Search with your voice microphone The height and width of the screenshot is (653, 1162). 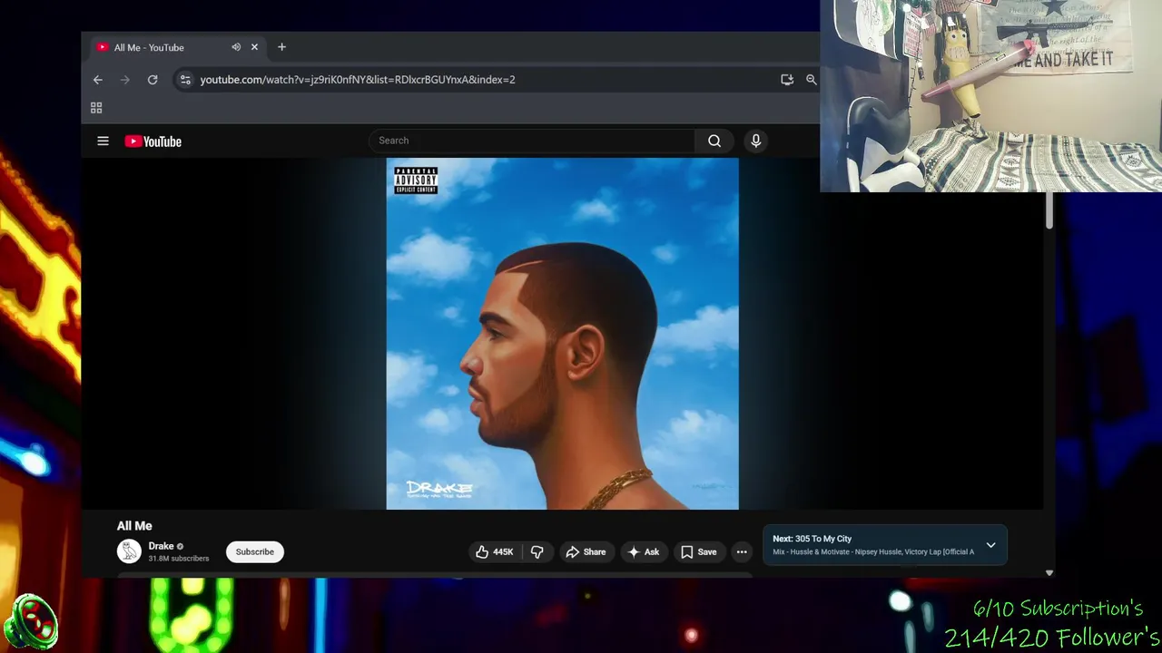coord(755,141)
